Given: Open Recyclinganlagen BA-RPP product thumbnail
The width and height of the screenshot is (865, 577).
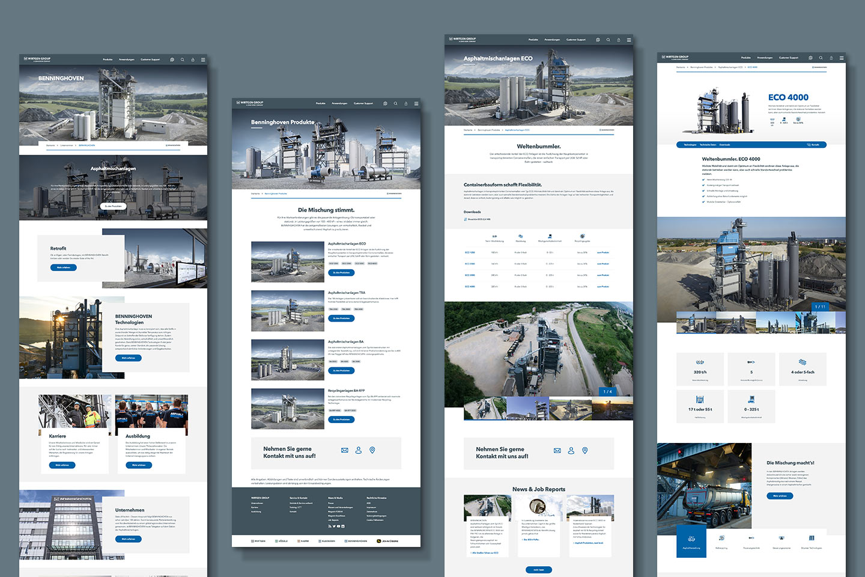Looking at the screenshot, I should click(288, 409).
